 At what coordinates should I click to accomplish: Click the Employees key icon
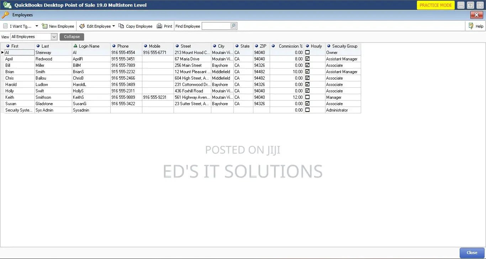pyautogui.click(x=5, y=15)
